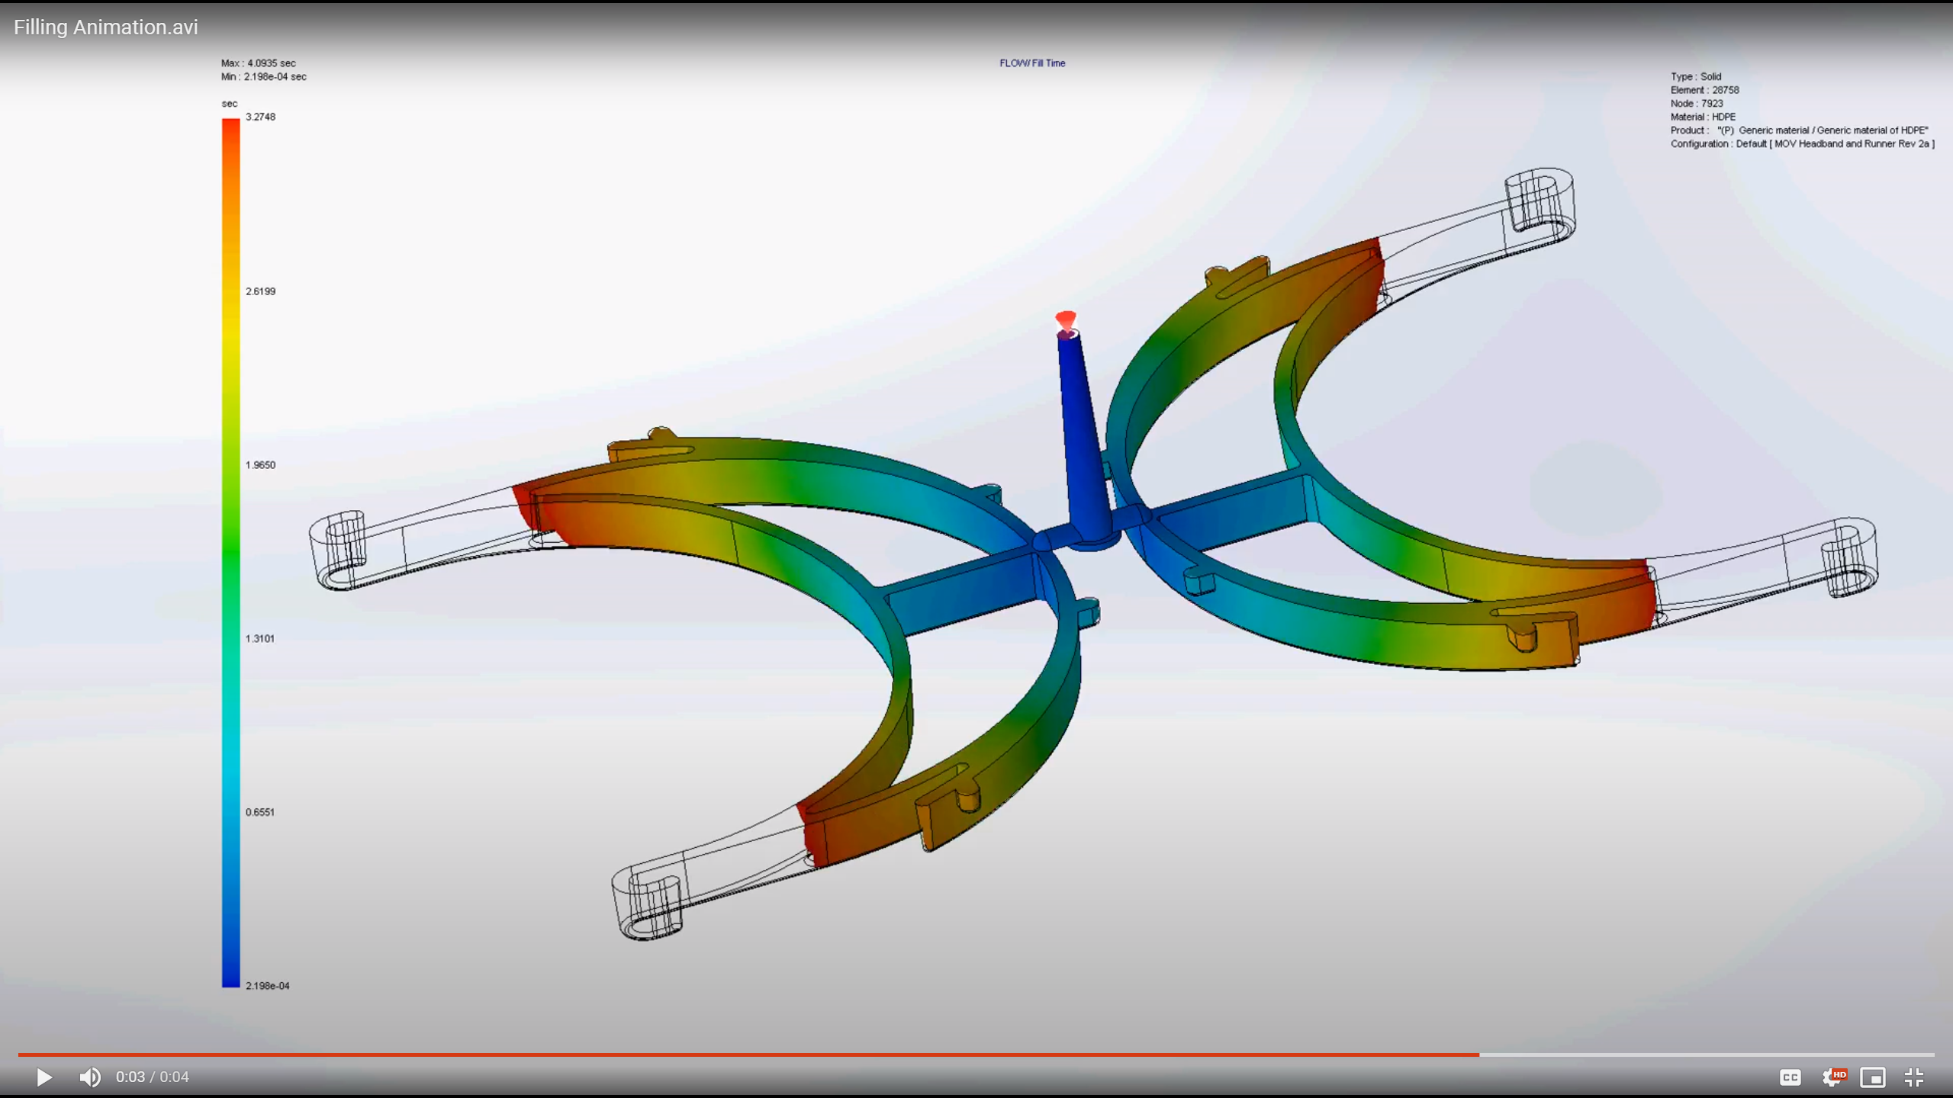Image resolution: width=1953 pixels, height=1098 pixels.
Task: Click the Min : 2.198e-04 sec label
Action: click(x=264, y=77)
